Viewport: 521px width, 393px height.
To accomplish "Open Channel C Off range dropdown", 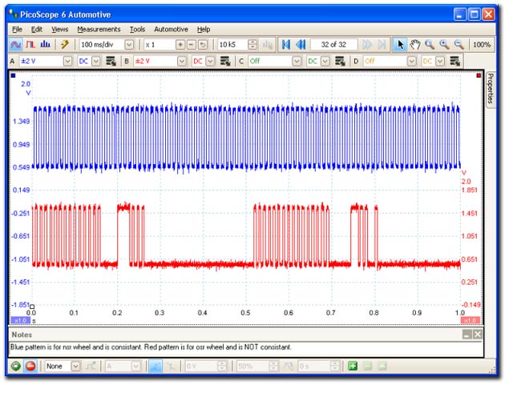I will [x=297, y=62].
